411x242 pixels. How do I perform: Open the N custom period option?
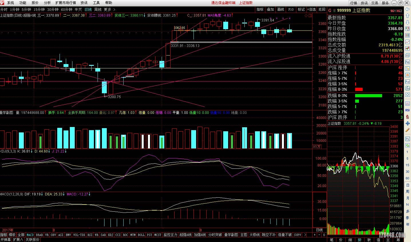pyautogui.click(x=408, y=205)
